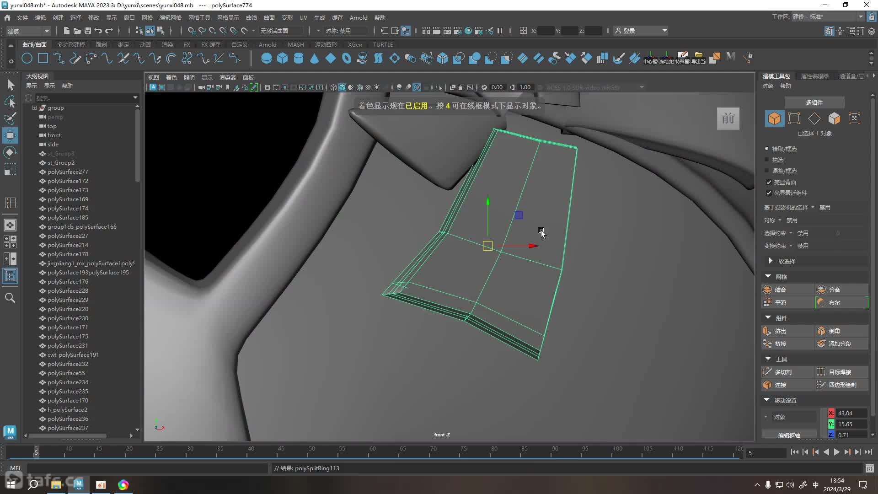Click the 挤出 extrude button
The width and height of the screenshot is (878, 494).
(x=787, y=331)
